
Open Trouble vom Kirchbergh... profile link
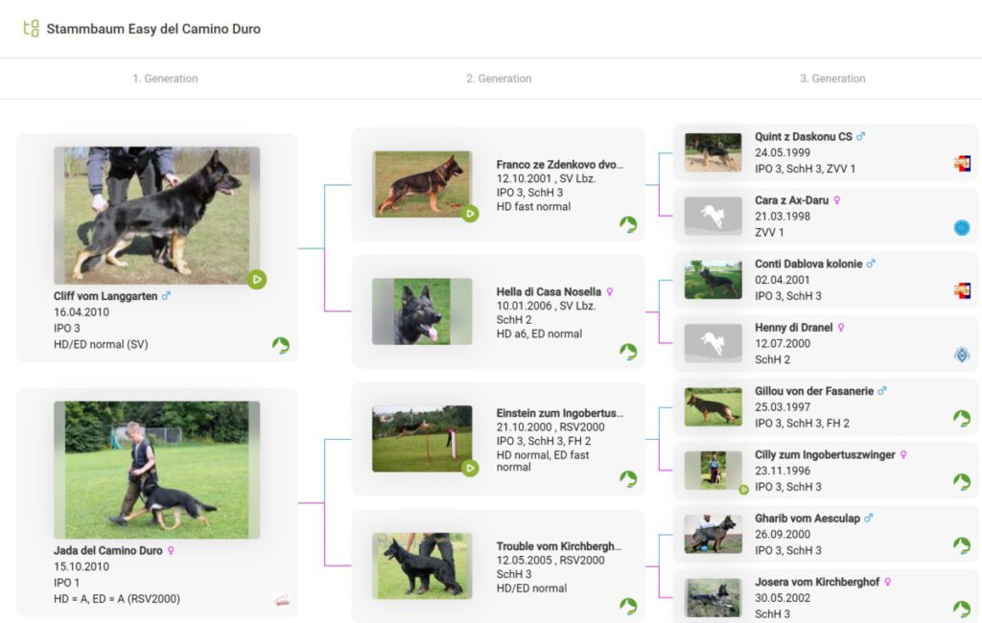pyautogui.click(x=559, y=546)
